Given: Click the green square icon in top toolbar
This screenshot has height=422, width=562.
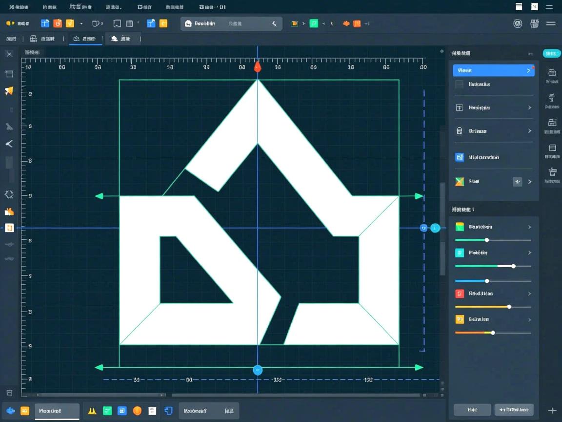Looking at the screenshot, I should click(x=314, y=23).
